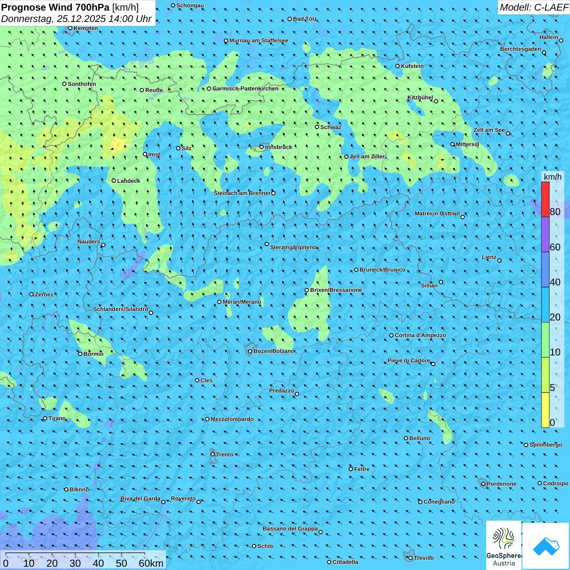
Task: Click the Mezzolombardo label
Action: pyautogui.click(x=232, y=419)
